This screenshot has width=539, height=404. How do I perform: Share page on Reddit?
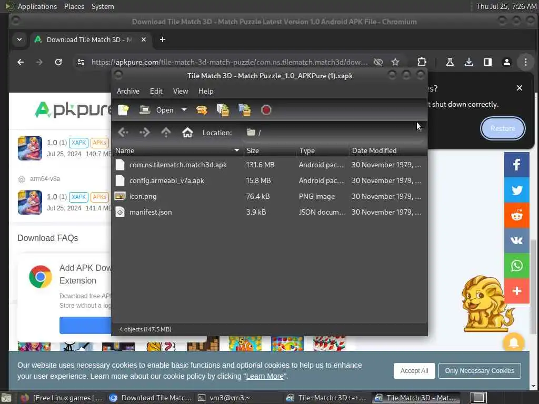point(517,215)
